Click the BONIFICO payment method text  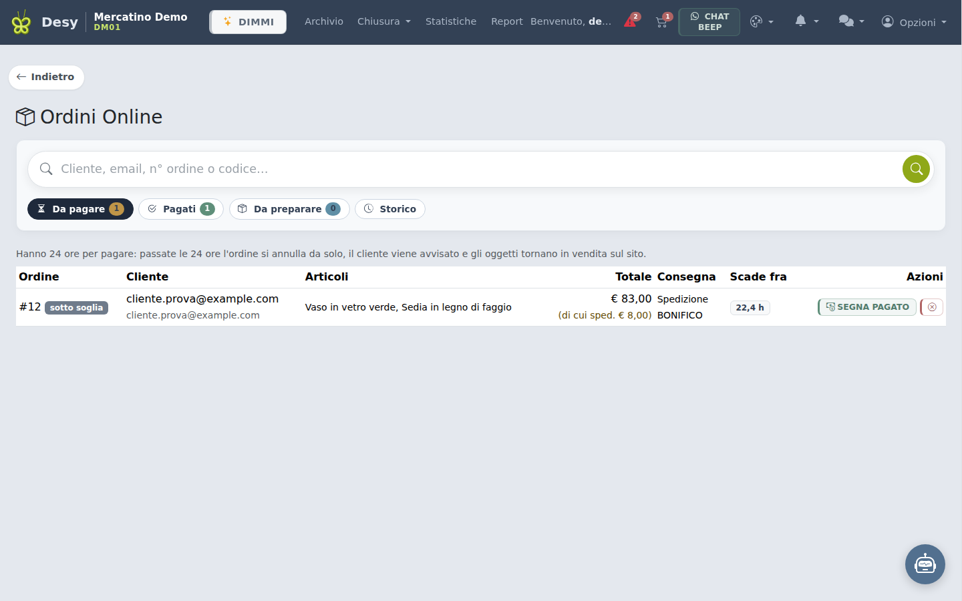tap(679, 315)
